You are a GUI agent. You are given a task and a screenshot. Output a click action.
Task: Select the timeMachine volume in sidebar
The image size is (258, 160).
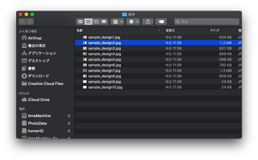pos(39,116)
